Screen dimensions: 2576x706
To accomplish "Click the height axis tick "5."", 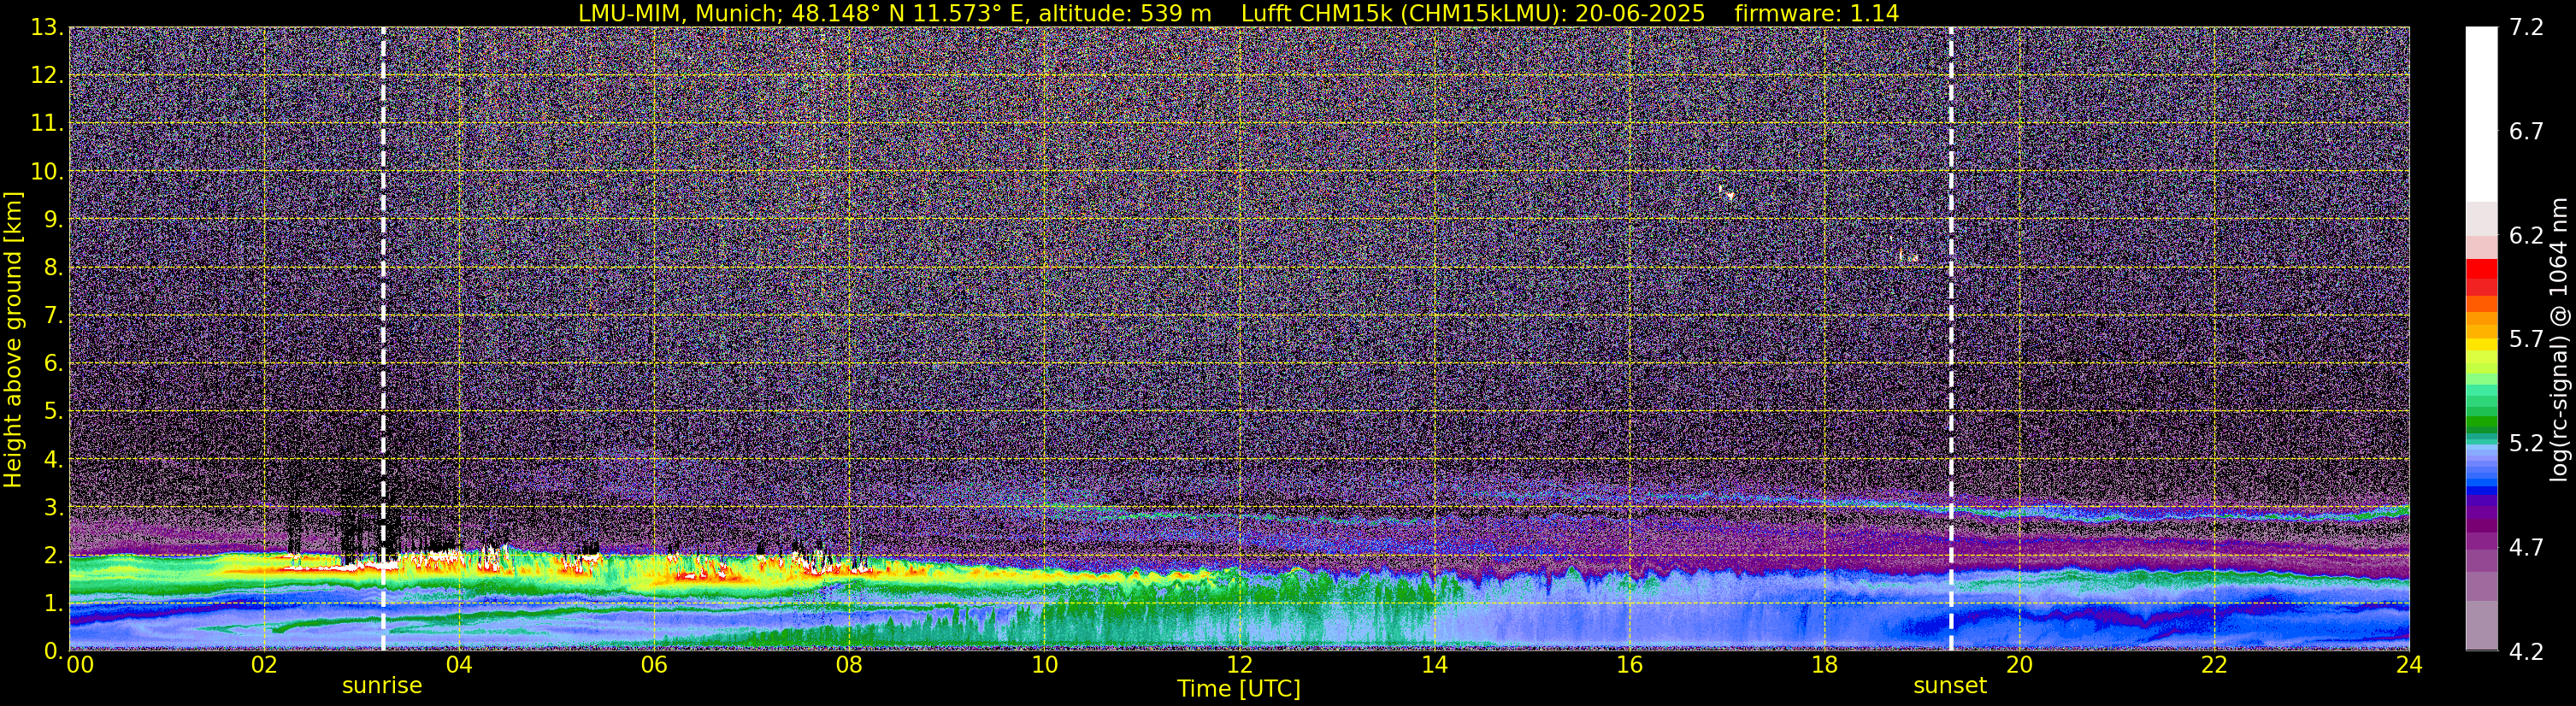I will [x=53, y=412].
